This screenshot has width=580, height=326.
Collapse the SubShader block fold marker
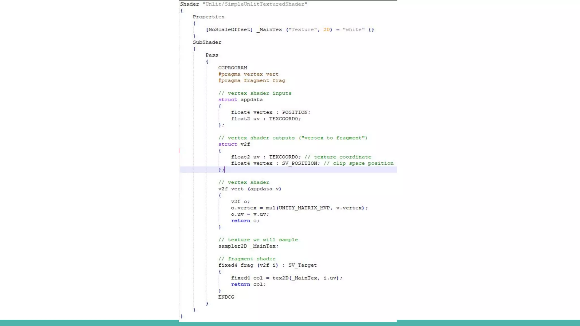point(179,49)
